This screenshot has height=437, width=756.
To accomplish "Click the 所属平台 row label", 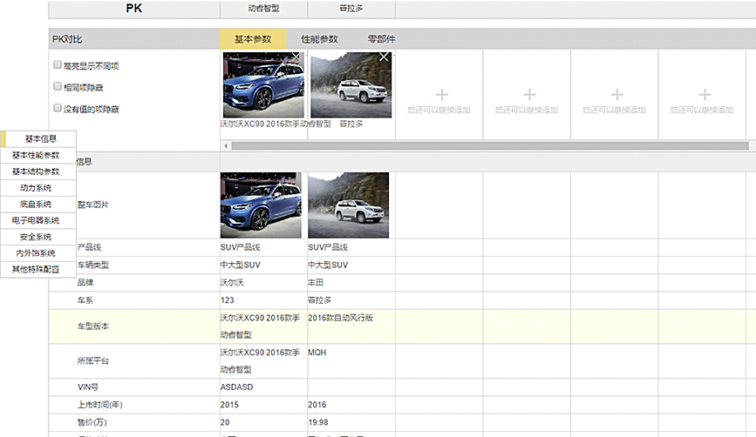I will (x=93, y=361).
